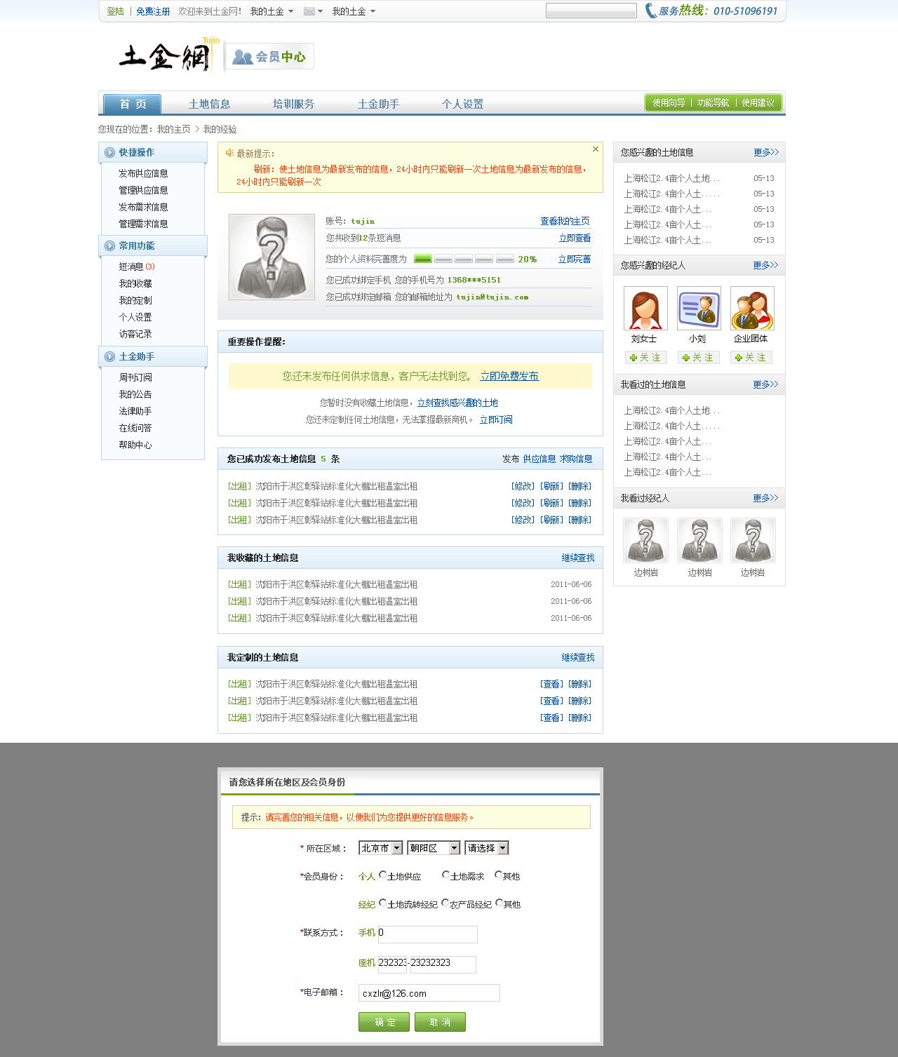Switch to the 首页 tab
Viewport: 898px width, 1057px height.
133,104
